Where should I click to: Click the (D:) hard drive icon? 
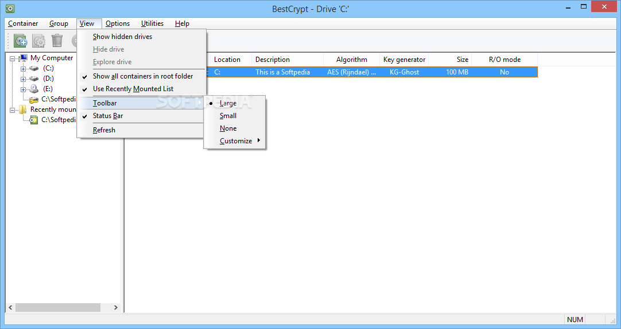pyautogui.click(x=34, y=79)
